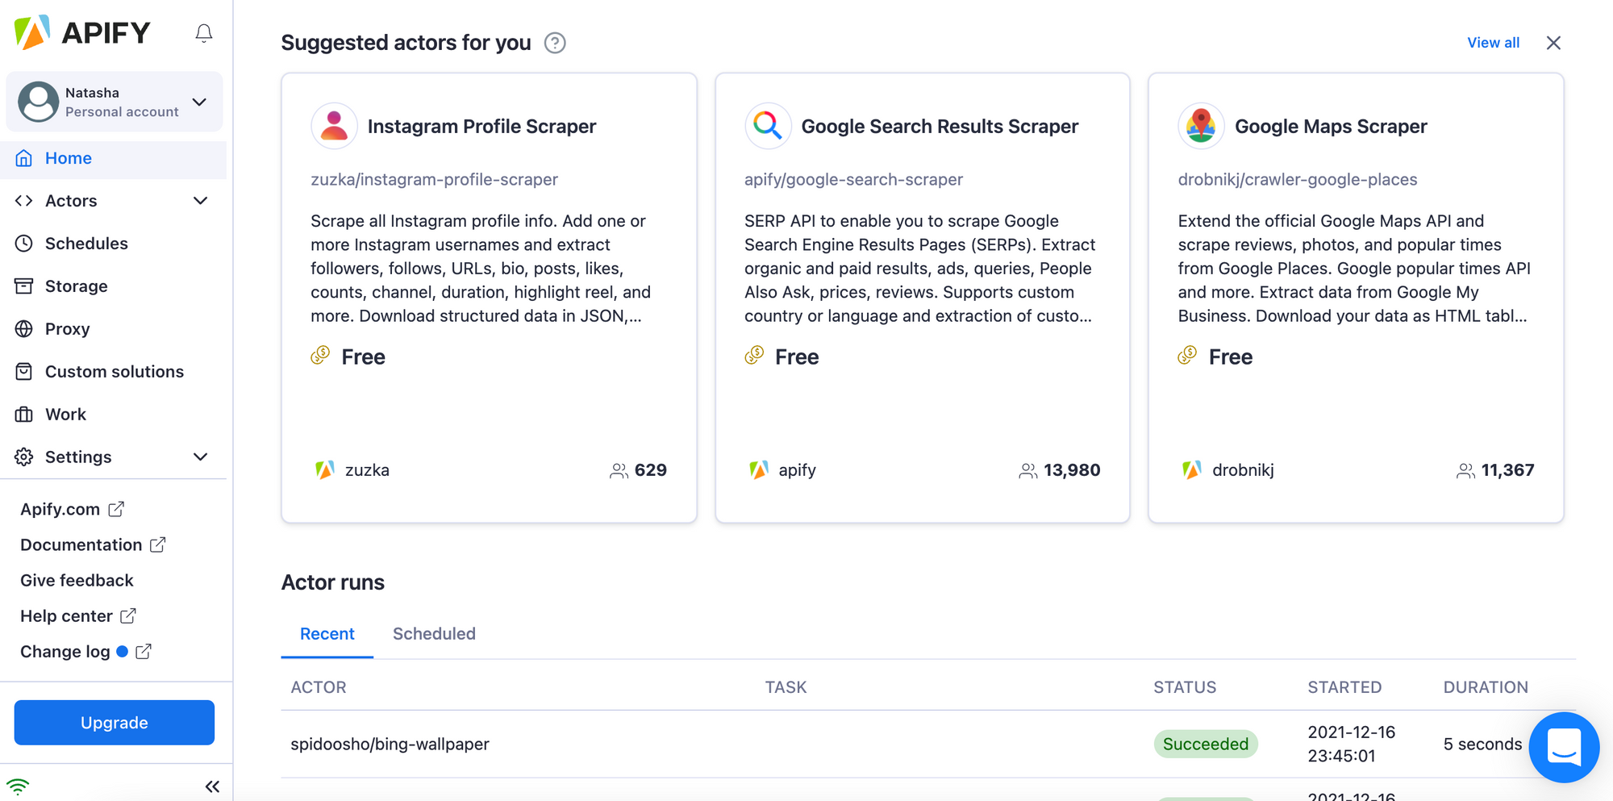This screenshot has width=1613, height=801.
Task: Switch to the Recent tab
Action: point(327,634)
